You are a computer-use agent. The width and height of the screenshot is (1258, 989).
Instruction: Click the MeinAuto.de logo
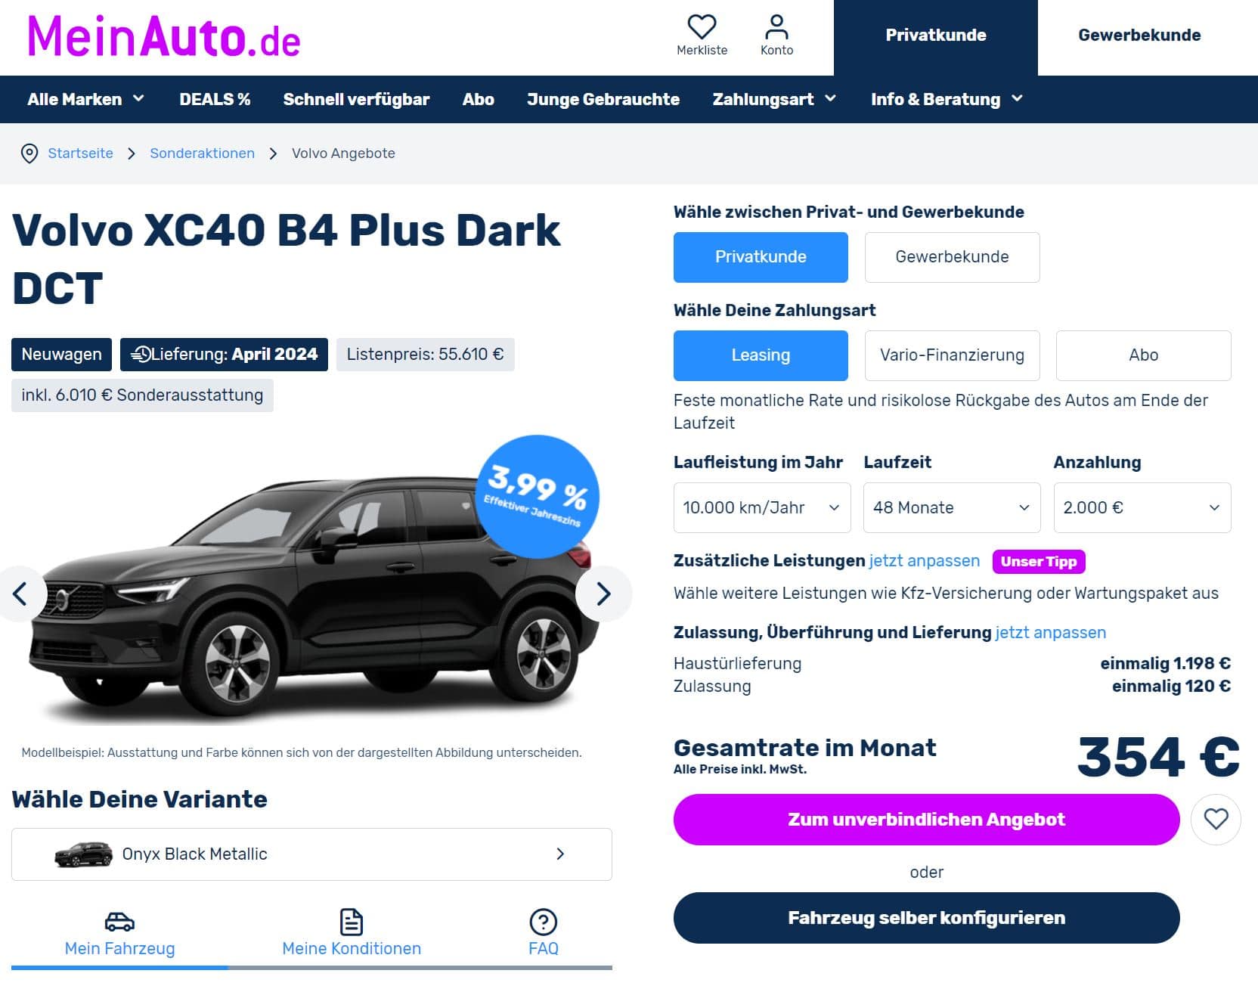click(x=164, y=36)
